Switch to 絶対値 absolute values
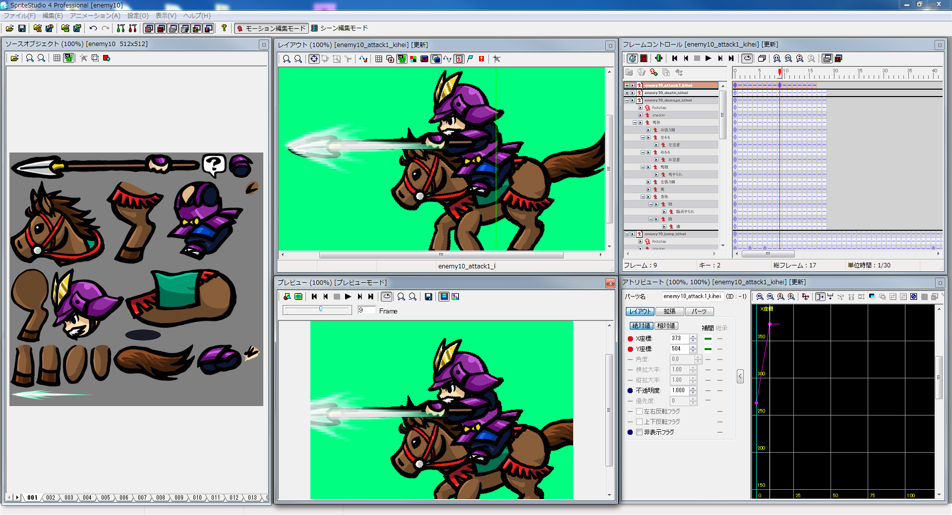The width and height of the screenshot is (952, 515). (x=642, y=326)
